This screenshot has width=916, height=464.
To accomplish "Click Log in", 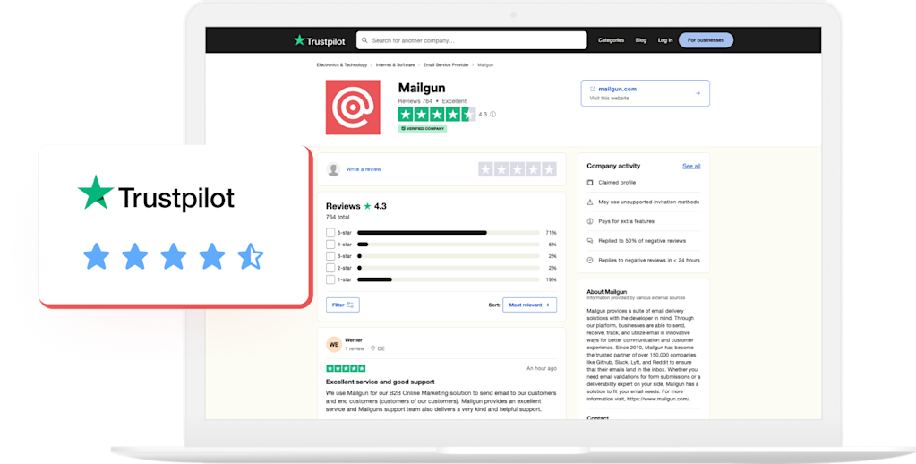I will 665,40.
